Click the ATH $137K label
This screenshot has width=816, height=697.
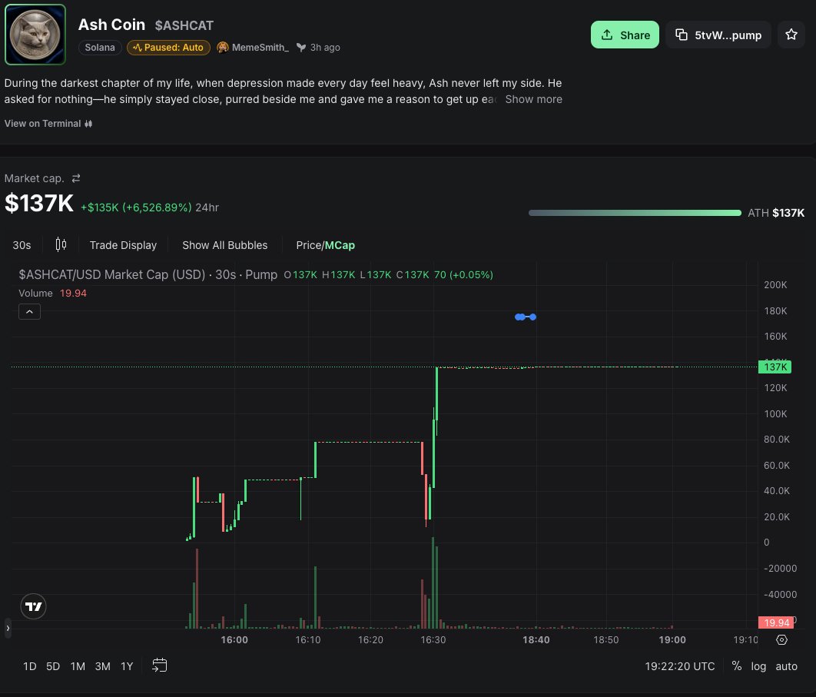pos(776,213)
